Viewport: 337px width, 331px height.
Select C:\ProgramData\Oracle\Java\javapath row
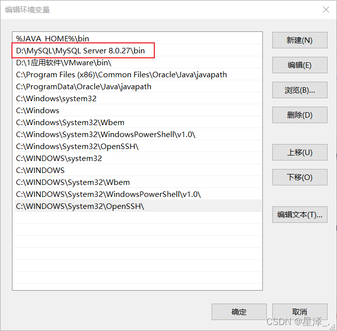coord(137,87)
